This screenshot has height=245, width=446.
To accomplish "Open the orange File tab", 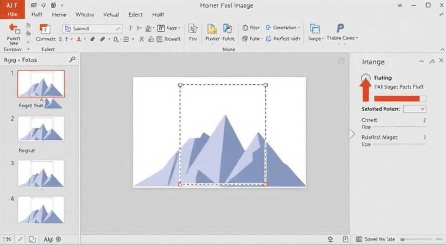I will tap(12, 9).
